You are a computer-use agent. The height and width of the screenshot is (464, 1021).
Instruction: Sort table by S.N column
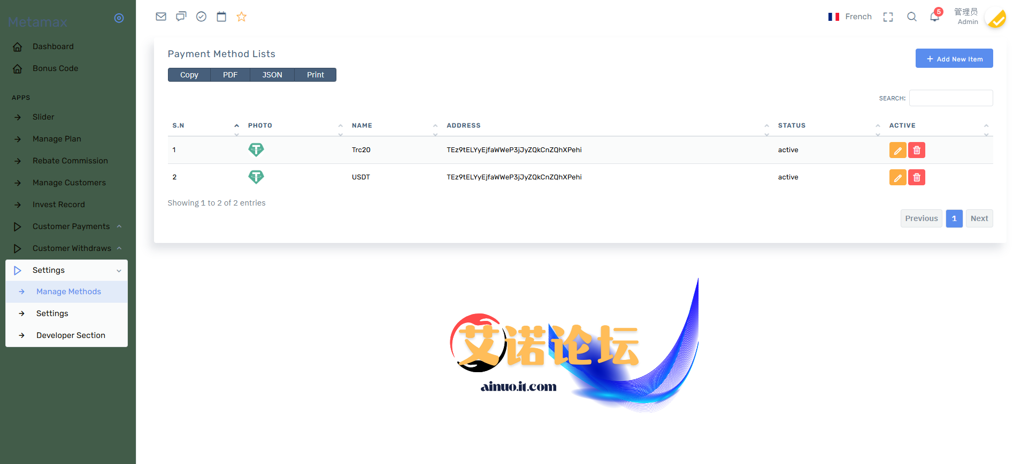205,125
